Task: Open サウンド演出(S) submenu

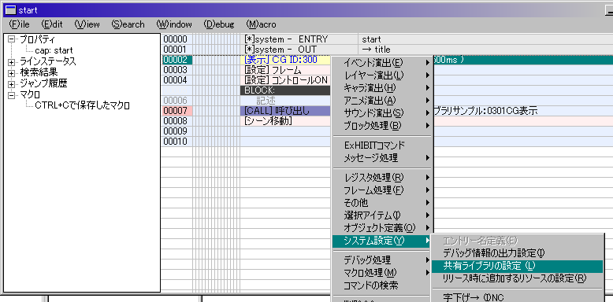Action: pyautogui.click(x=382, y=112)
